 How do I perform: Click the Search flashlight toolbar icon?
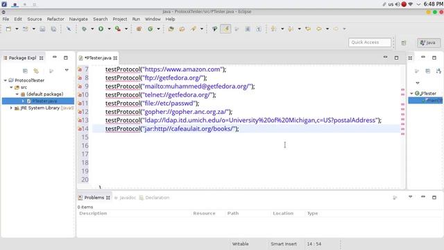coord(193,29)
